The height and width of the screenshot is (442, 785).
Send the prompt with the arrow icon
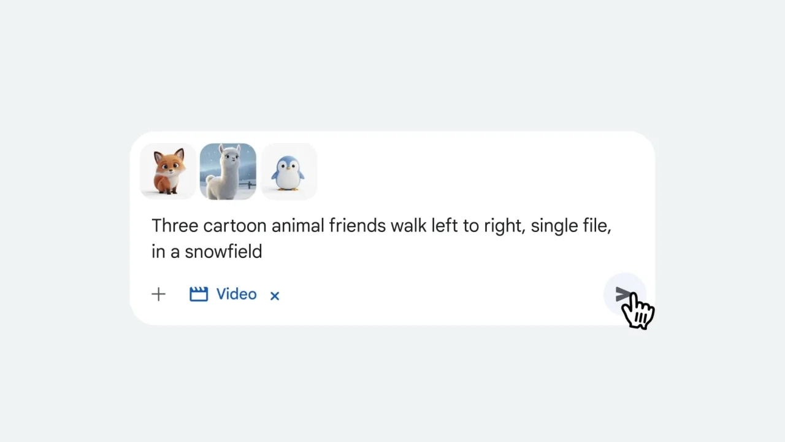(x=624, y=295)
